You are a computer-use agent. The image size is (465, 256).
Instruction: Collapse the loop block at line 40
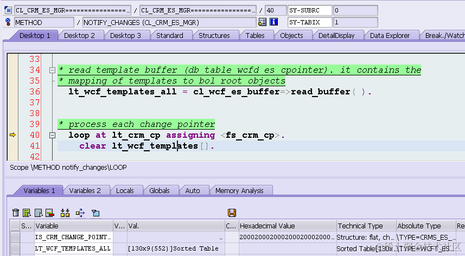click(x=52, y=136)
